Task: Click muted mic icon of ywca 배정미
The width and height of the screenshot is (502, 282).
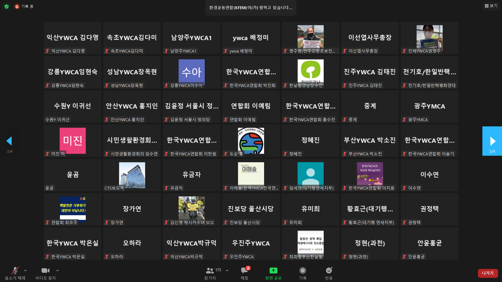Action: tap(226, 51)
